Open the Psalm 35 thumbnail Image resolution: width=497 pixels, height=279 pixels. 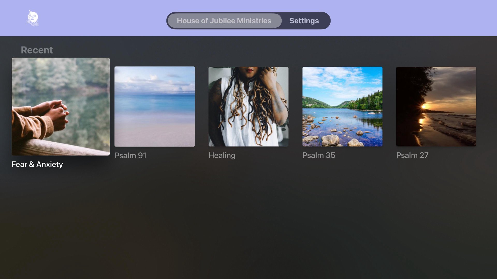point(342,106)
